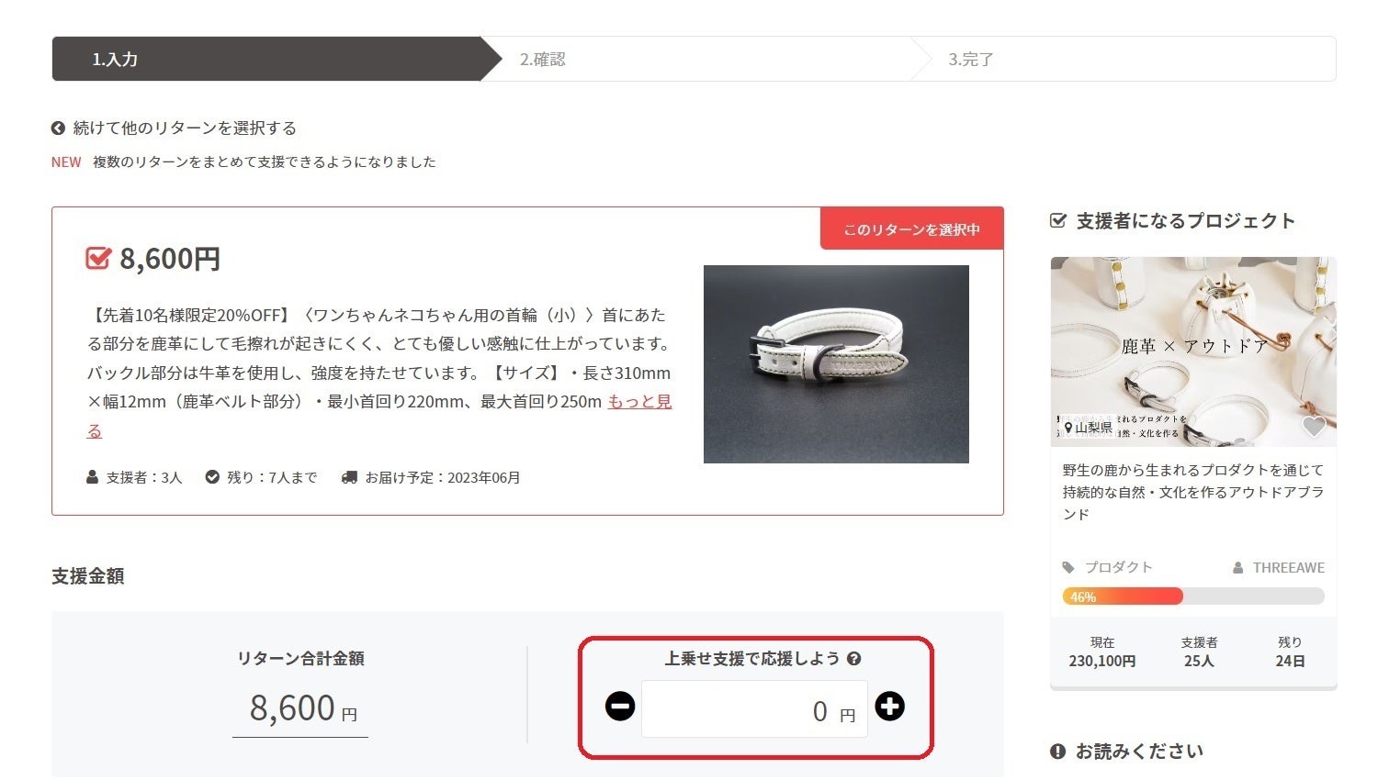The width and height of the screenshot is (1389, 780).
Task: Click 続けて他のリターンを選択する link
Action: pyautogui.click(x=184, y=128)
